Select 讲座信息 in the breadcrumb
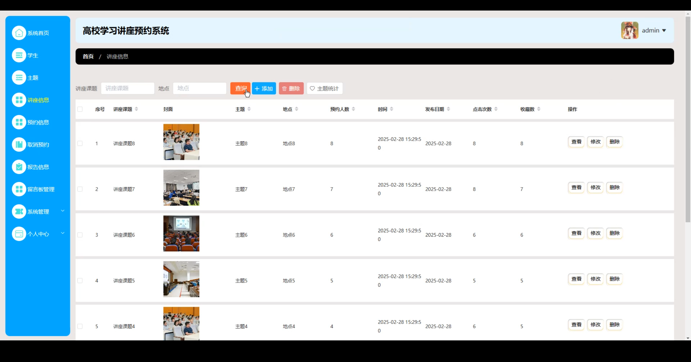The width and height of the screenshot is (691, 362). (x=117, y=56)
